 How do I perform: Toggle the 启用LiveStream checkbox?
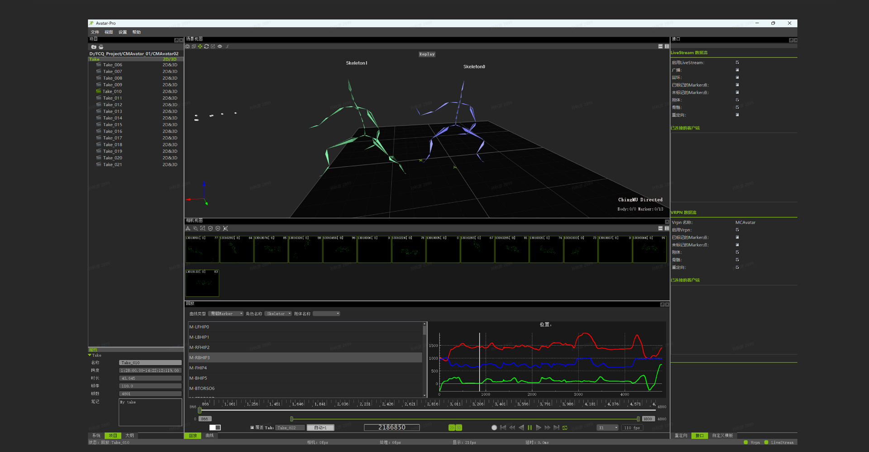[x=737, y=62]
